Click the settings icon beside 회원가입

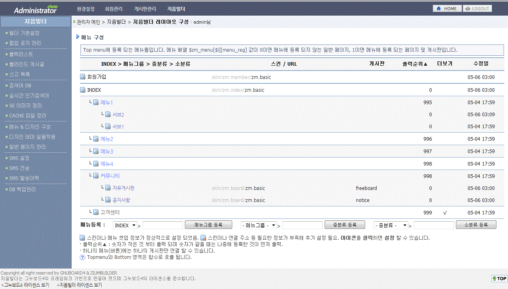click(83, 77)
